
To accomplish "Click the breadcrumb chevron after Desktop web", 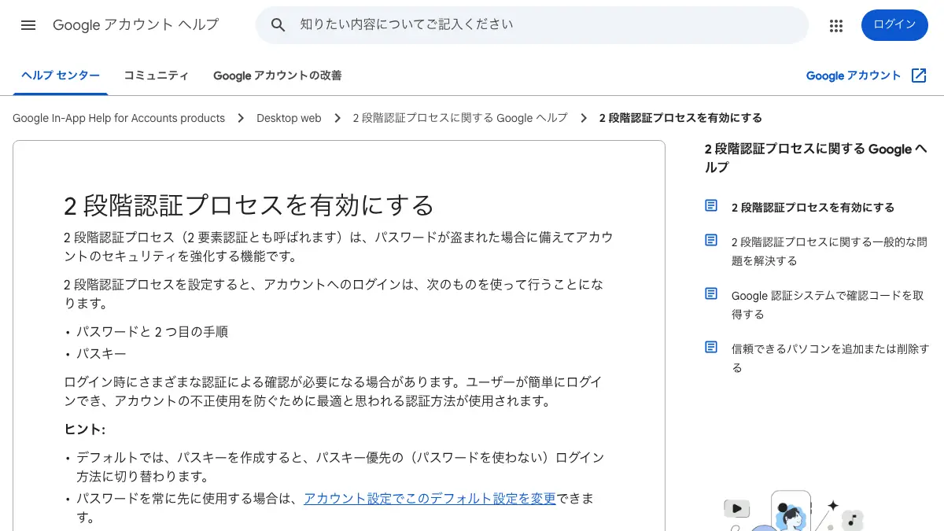I will (x=337, y=118).
